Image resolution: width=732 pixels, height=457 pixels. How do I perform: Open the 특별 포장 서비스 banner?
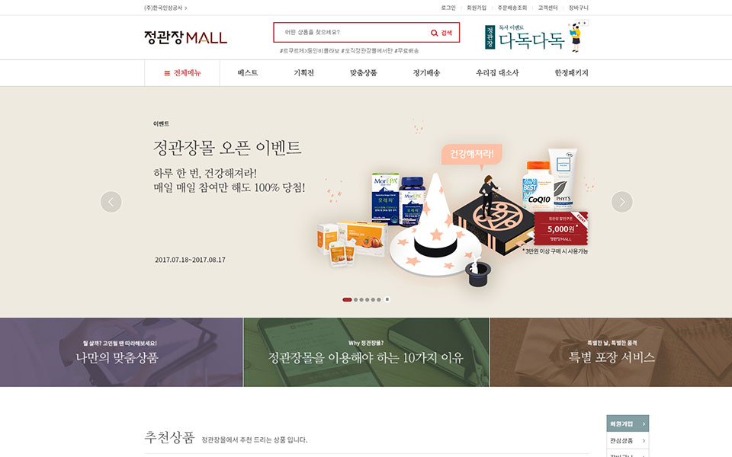pyautogui.click(x=611, y=352)
